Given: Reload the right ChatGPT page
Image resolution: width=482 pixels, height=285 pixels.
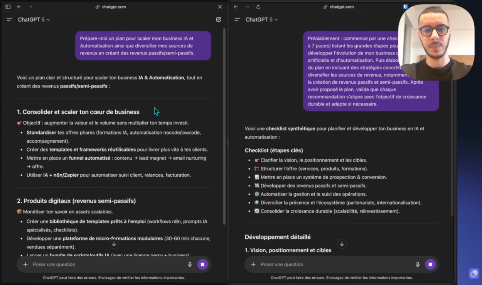Looking at the screenshot, I should point(258,7).
